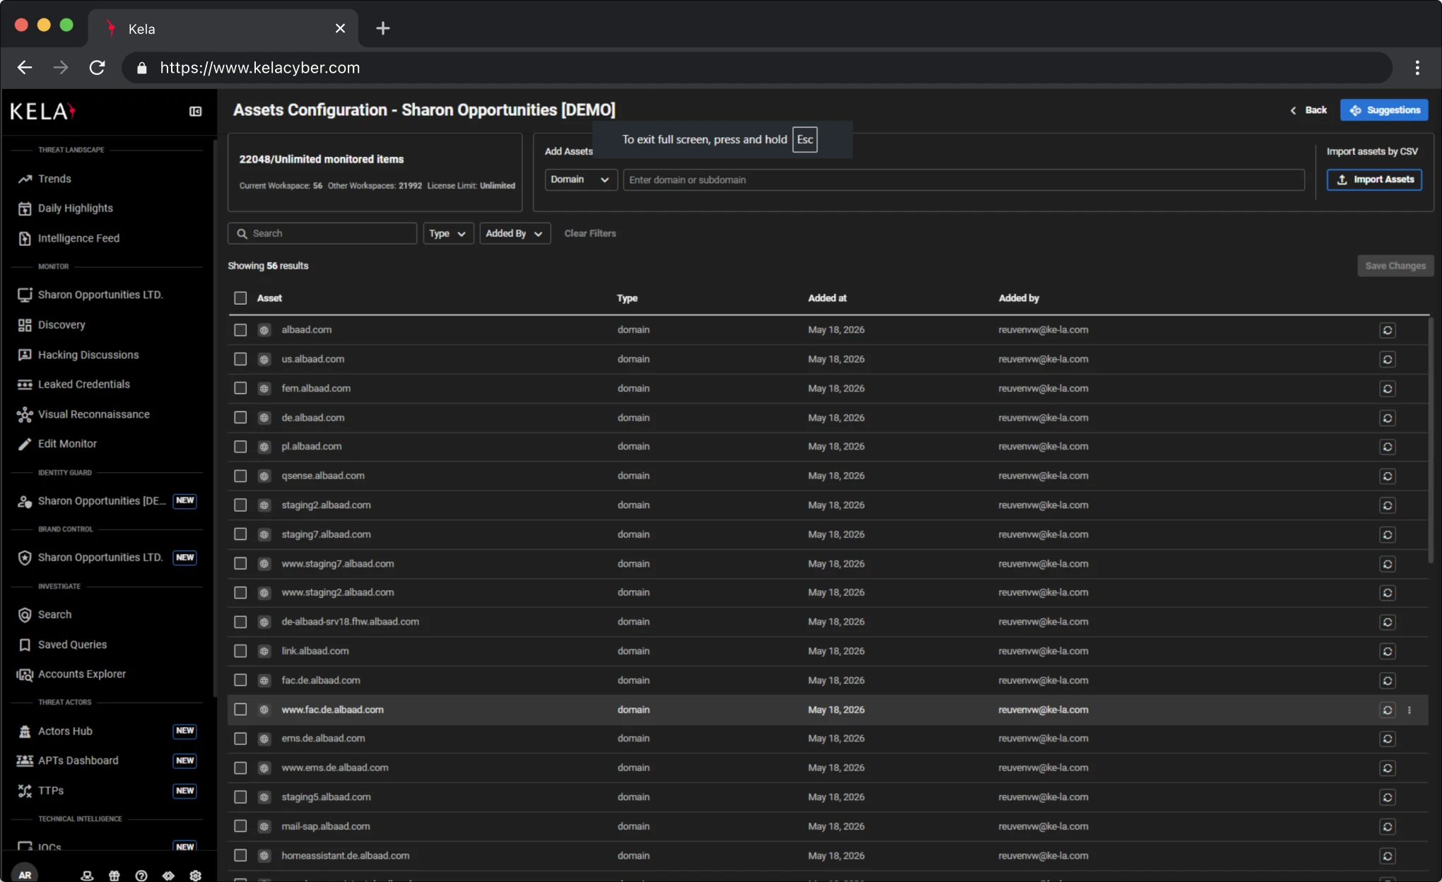
Task: Click the www.ems.de.albaad.com asset name
Action: pyautogui.click(x=334, y=768)
